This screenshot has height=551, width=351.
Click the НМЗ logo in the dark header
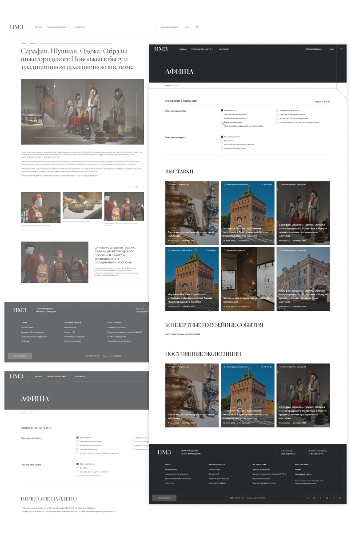click(161, 49)
